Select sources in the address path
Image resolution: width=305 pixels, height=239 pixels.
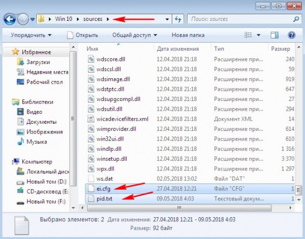coord(93,19)
